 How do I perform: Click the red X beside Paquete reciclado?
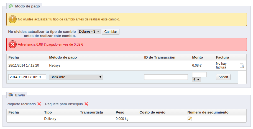click(39, 104)
